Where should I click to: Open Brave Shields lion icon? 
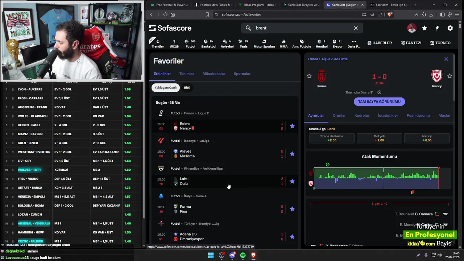[x=390, y=14]
